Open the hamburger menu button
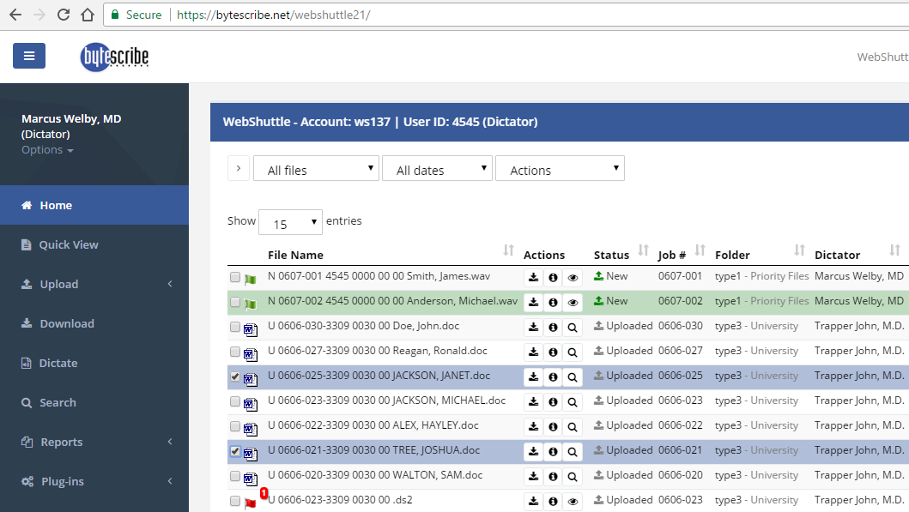This screenshot has width=909, height=512. coord(29,57)
